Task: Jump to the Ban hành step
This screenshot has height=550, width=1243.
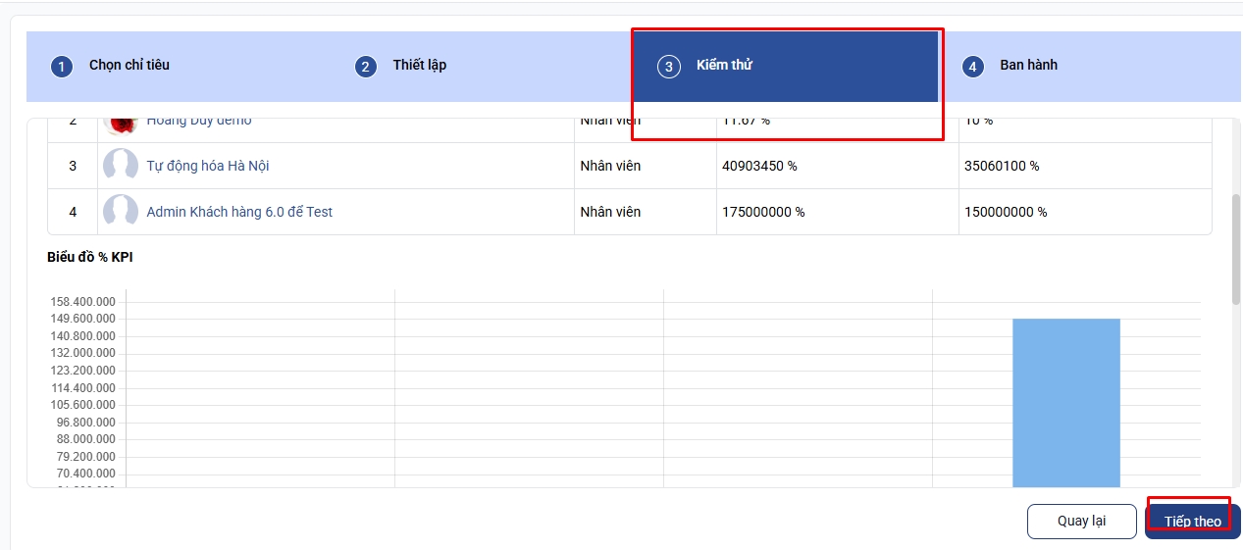Action: 1028,65
